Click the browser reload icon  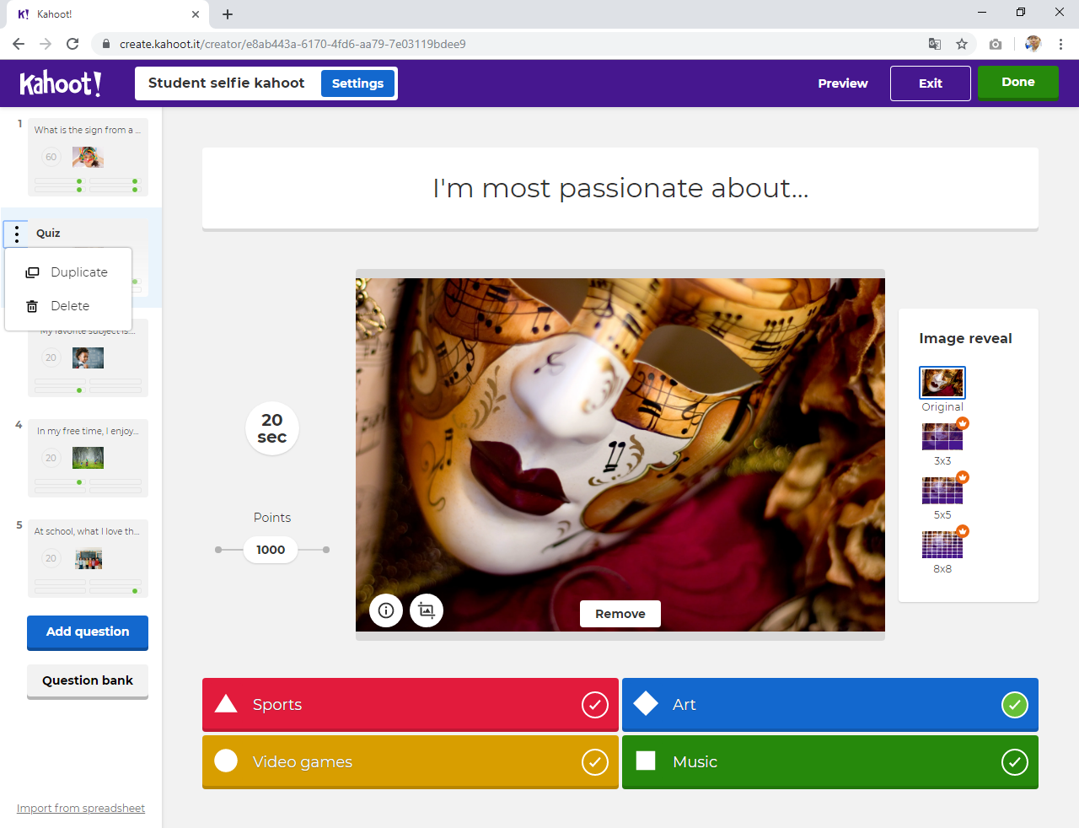(x=72, y=44)
